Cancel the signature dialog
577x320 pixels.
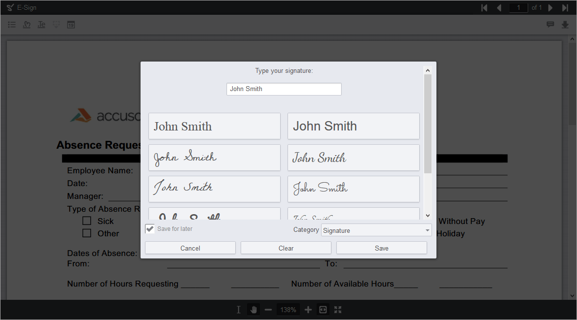(190, 248)
